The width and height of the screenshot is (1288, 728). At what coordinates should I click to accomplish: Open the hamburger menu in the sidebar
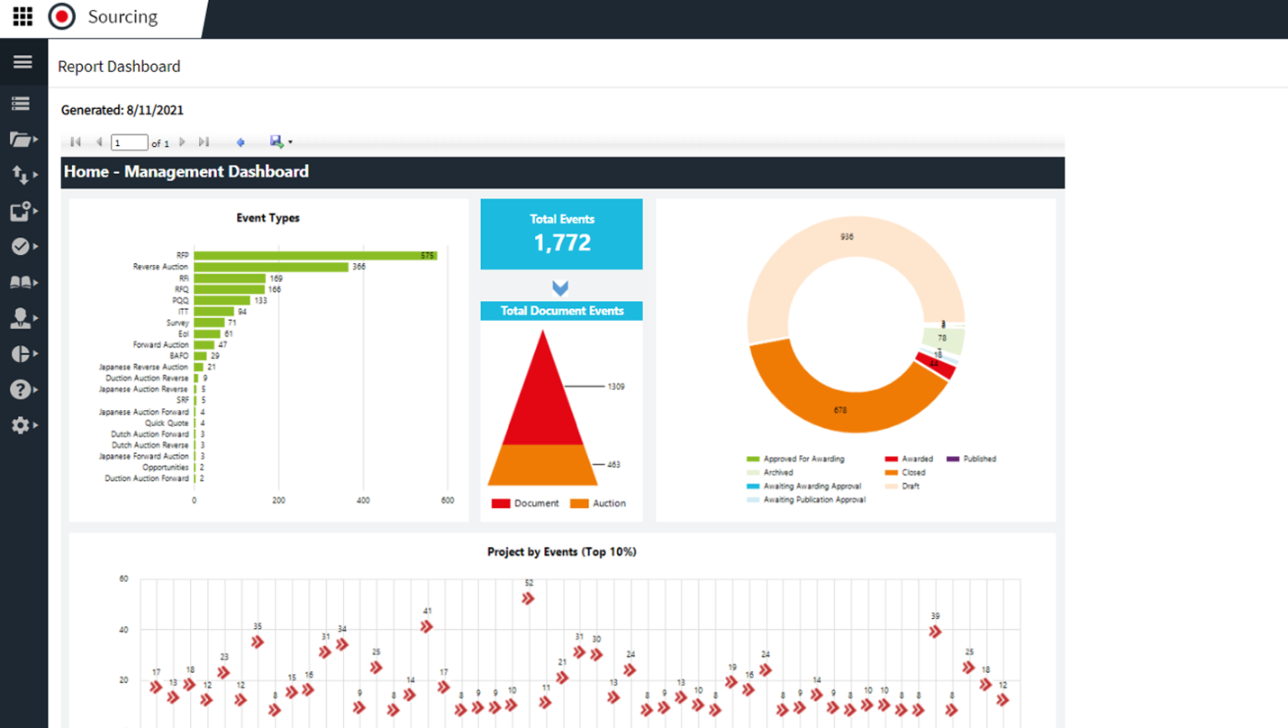pyautogui.click(x=23, y=61)
